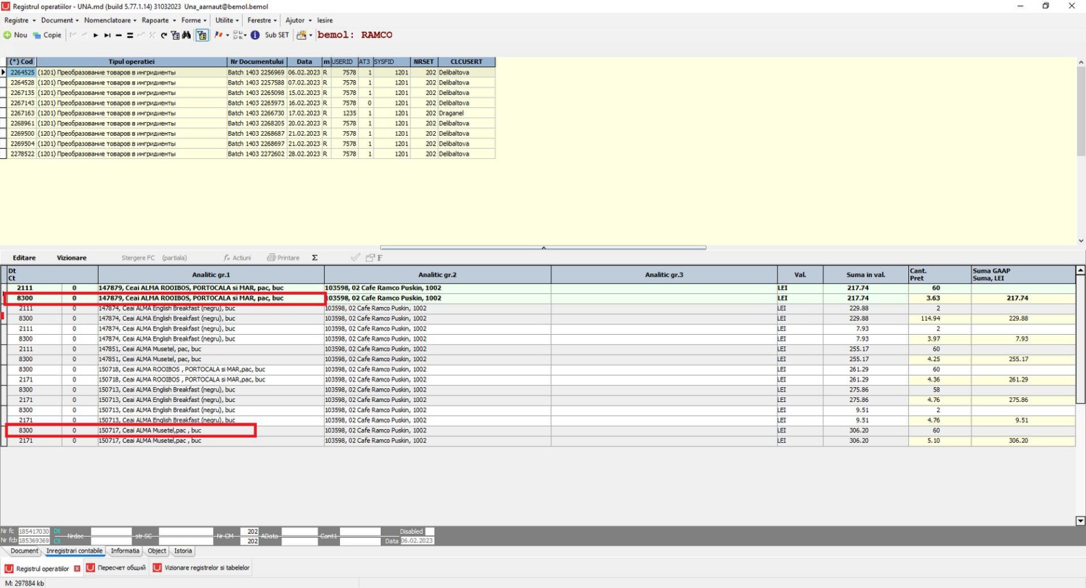The width and height of the screenshot is (1086, 588).
Task: Close Registrul operatiilor window tab
Action: point(77,569)
